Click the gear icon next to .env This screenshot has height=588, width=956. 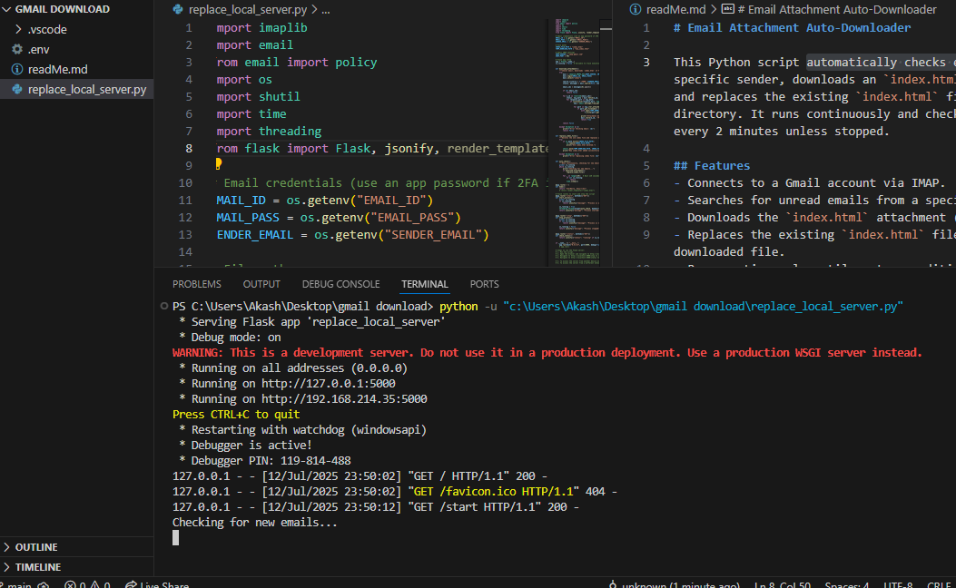click(16, 49)
